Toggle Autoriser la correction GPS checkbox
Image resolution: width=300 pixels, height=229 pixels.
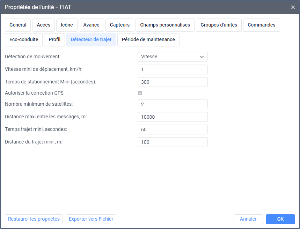140,93
